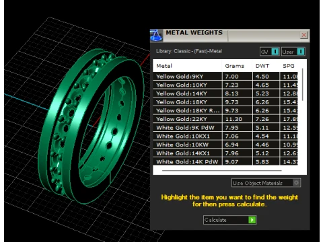Viewport: 323px width, 242px height.
Task: Click the 5.83 DWT value
Action: (x=262, y=161)
